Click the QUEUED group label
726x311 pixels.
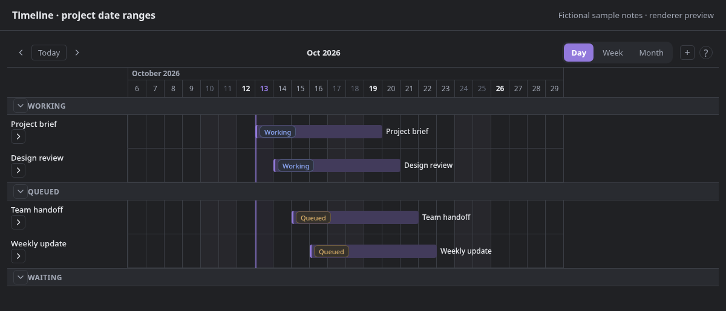44,191
